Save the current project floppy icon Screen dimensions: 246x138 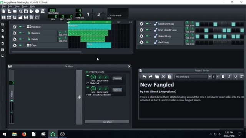pyautogui.click(x=26, y=11)
